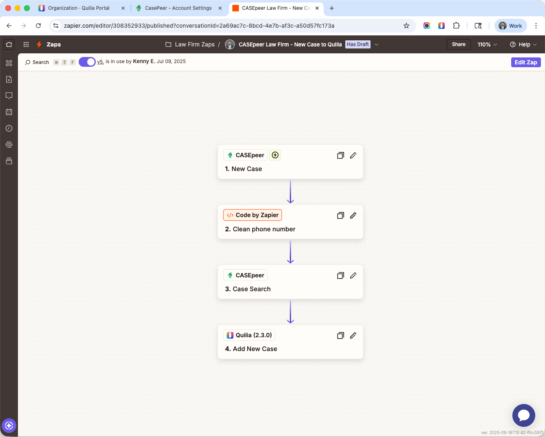
Task: Edit the Case Search step
Action: pos(353,275)
